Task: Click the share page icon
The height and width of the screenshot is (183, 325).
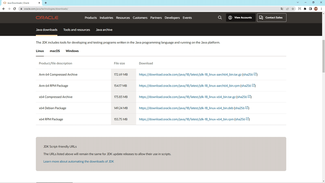Action: tap(287, 9)
